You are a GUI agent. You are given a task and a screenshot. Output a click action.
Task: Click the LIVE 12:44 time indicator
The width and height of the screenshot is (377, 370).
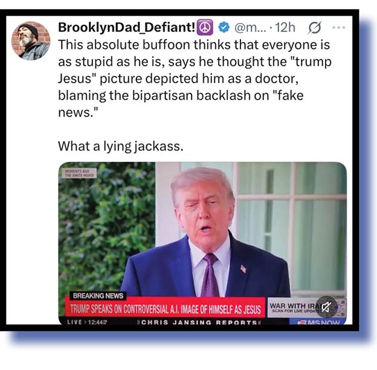click(x=87, y=322)
